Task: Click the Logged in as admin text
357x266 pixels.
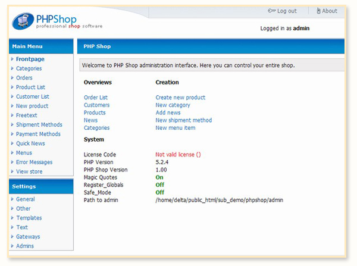Action: click(285, 28)
